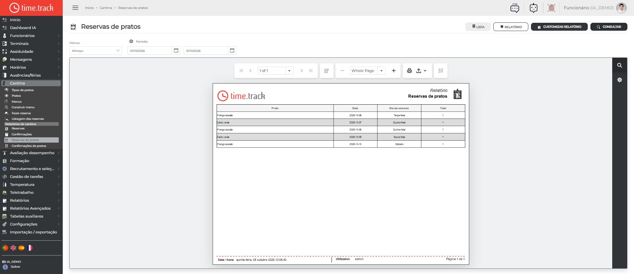Click the Cantina breadcrumb link
Viewport: 634px width, 274px height.
coord(106,8)
